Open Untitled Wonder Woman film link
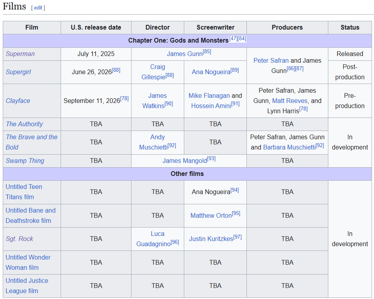Image resolution: width=374 pixels, height=299 pixels. click(28, 262)
